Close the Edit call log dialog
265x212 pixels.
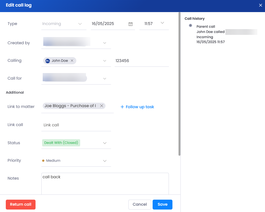coord(260,5)
